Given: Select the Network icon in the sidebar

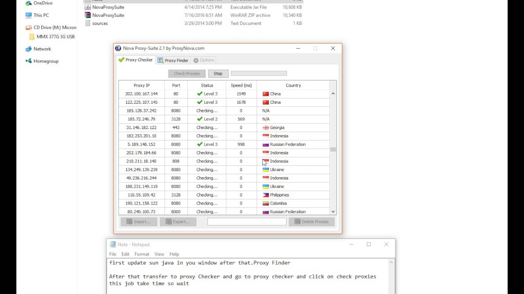Looking at the screenshot, I should pyautogui.click(x=28, y=49).
